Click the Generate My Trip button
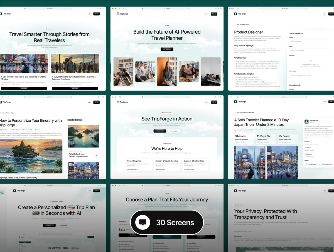 point(50,225)
